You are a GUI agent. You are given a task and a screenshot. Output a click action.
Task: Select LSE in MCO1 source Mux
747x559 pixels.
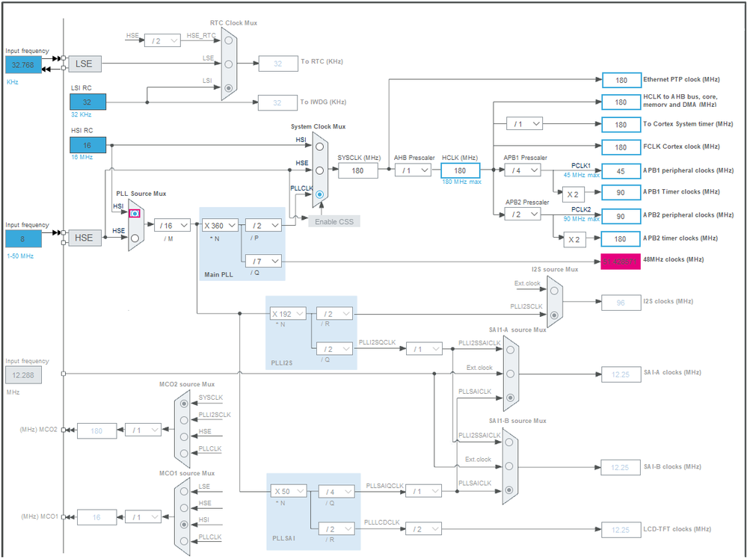[x=184, y=492]
